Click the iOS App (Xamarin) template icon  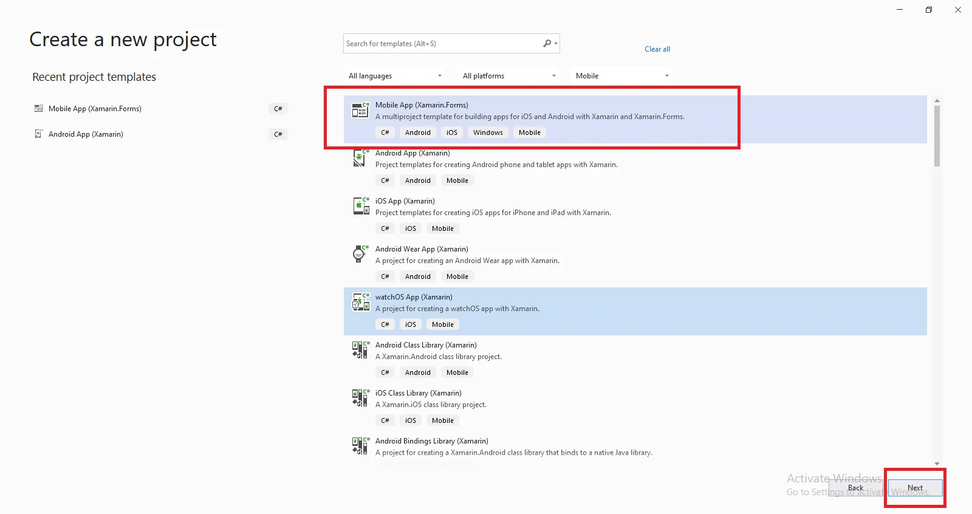click(x=360, y=206)
